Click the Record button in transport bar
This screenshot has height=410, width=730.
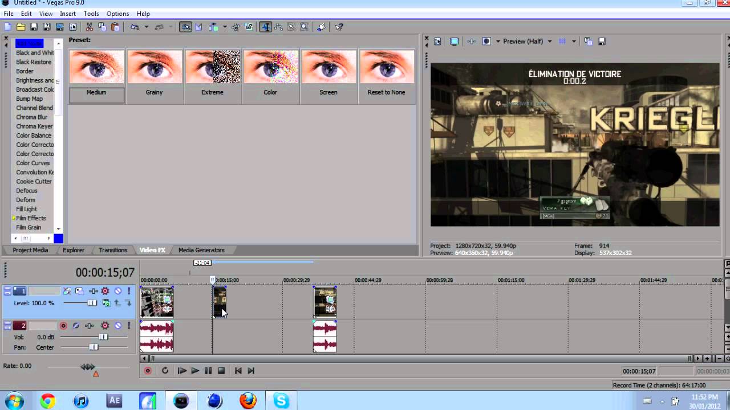click(148, 371)
